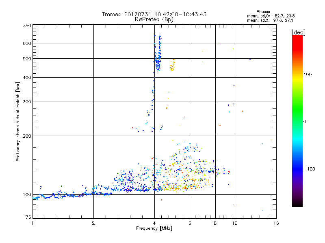Click the 'Stationary phase Virtual Height [km]' axis label

(x=18, y=122)
